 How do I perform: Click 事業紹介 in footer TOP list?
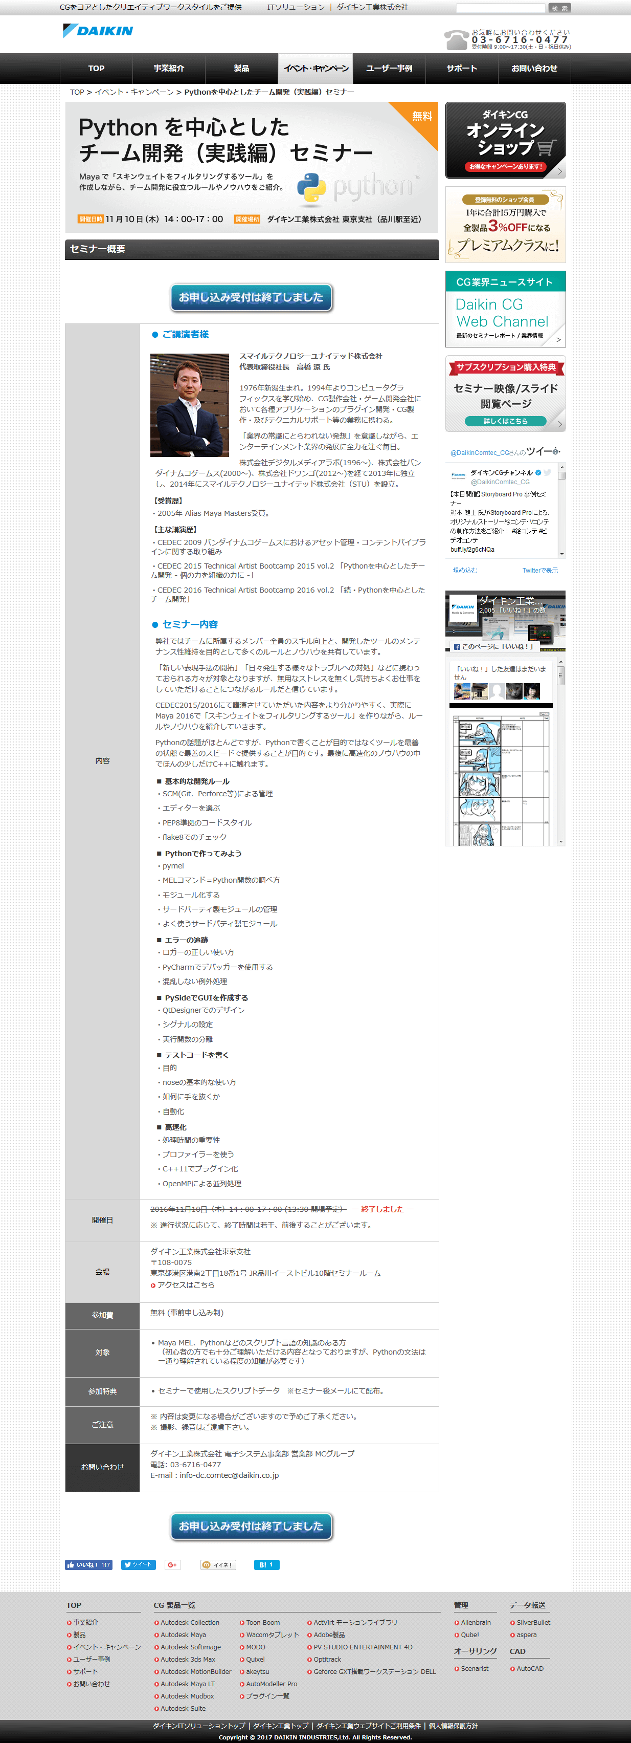(x=85, y=1623)
